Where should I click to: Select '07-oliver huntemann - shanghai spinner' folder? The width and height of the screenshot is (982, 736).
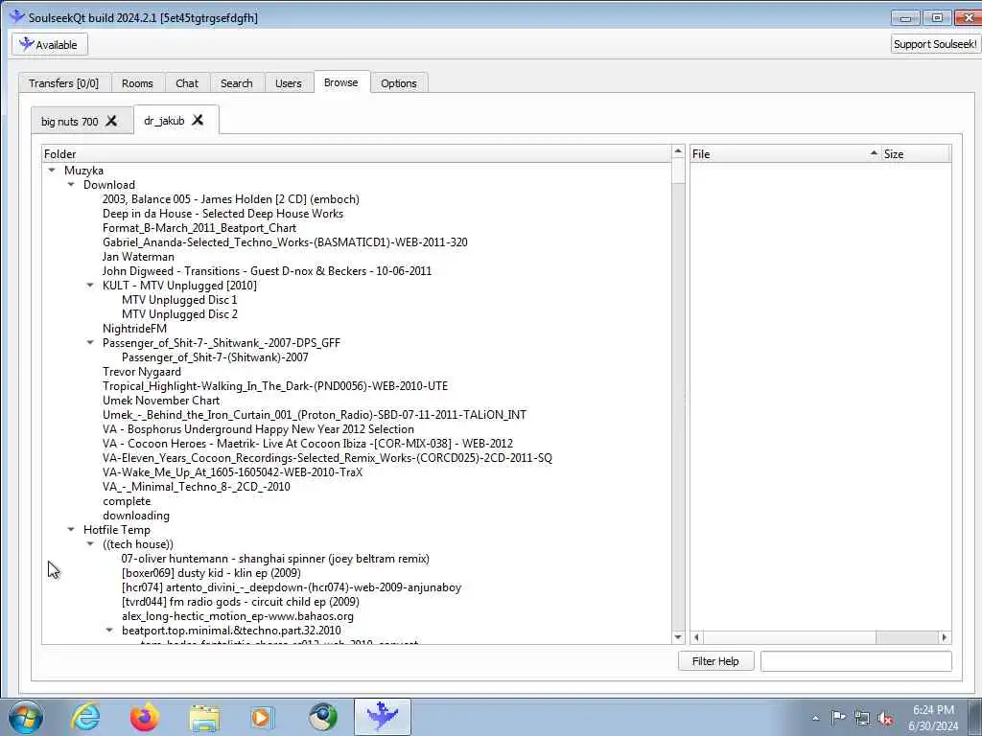(x=275, y=559)
